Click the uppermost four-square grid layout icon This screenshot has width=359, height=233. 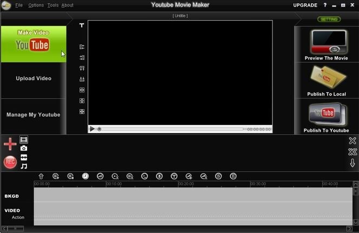click(x=82, y=90)
